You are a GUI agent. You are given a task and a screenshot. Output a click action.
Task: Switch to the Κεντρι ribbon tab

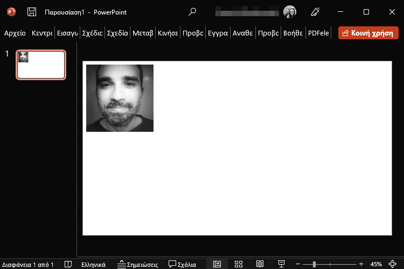[41, 33]
